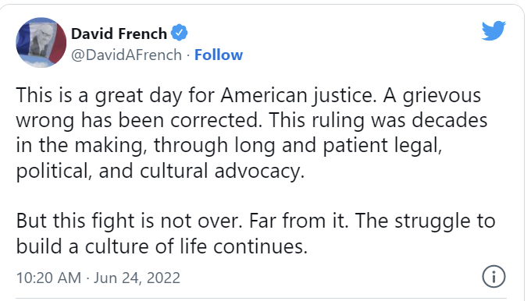Click the David French display name
The image size is (531, 301).
click(119, 34)
